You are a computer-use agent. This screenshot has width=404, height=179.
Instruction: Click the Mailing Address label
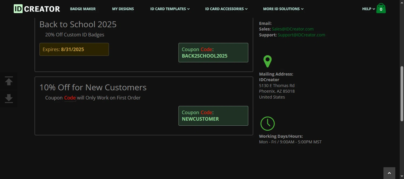tap(276, 74)
